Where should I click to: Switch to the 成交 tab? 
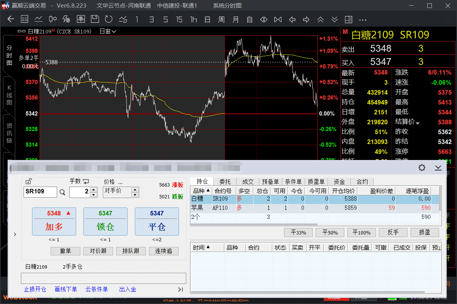pyautogui.click(x=248, y=182)
